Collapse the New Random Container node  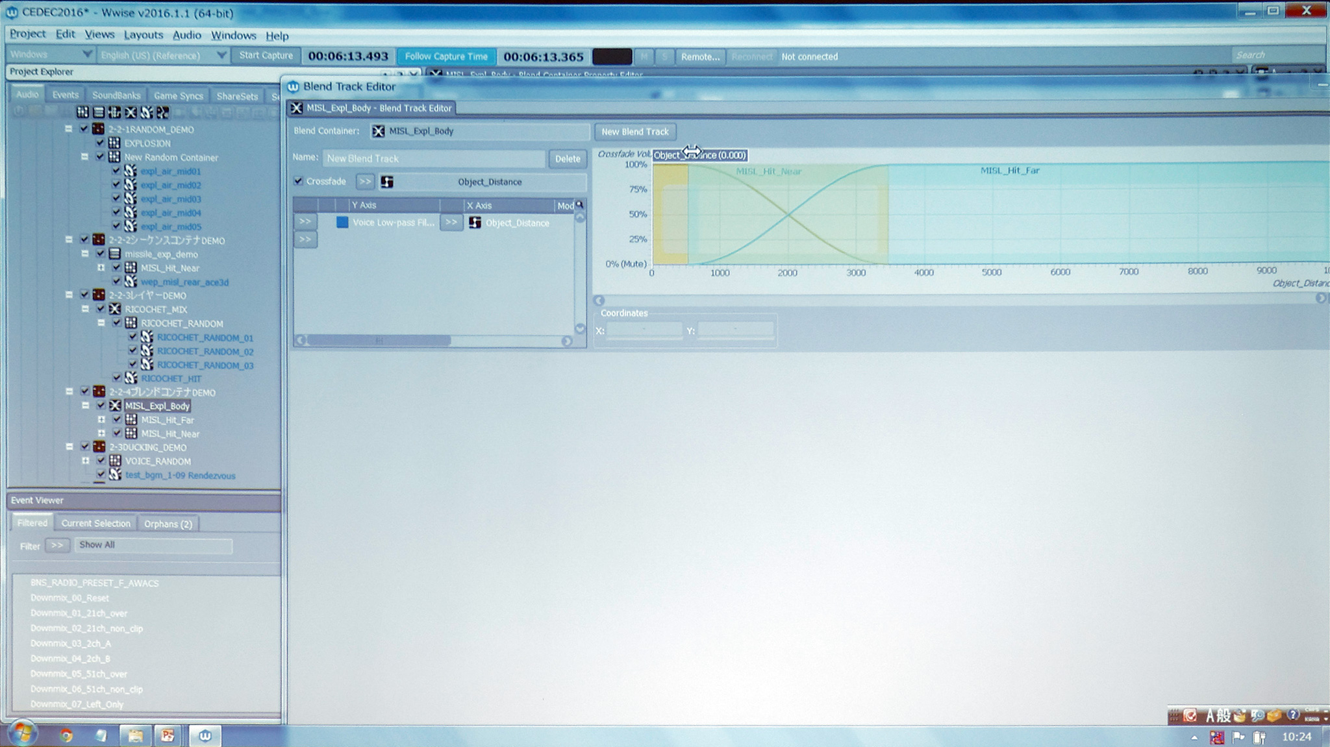(x=84, y=156)
